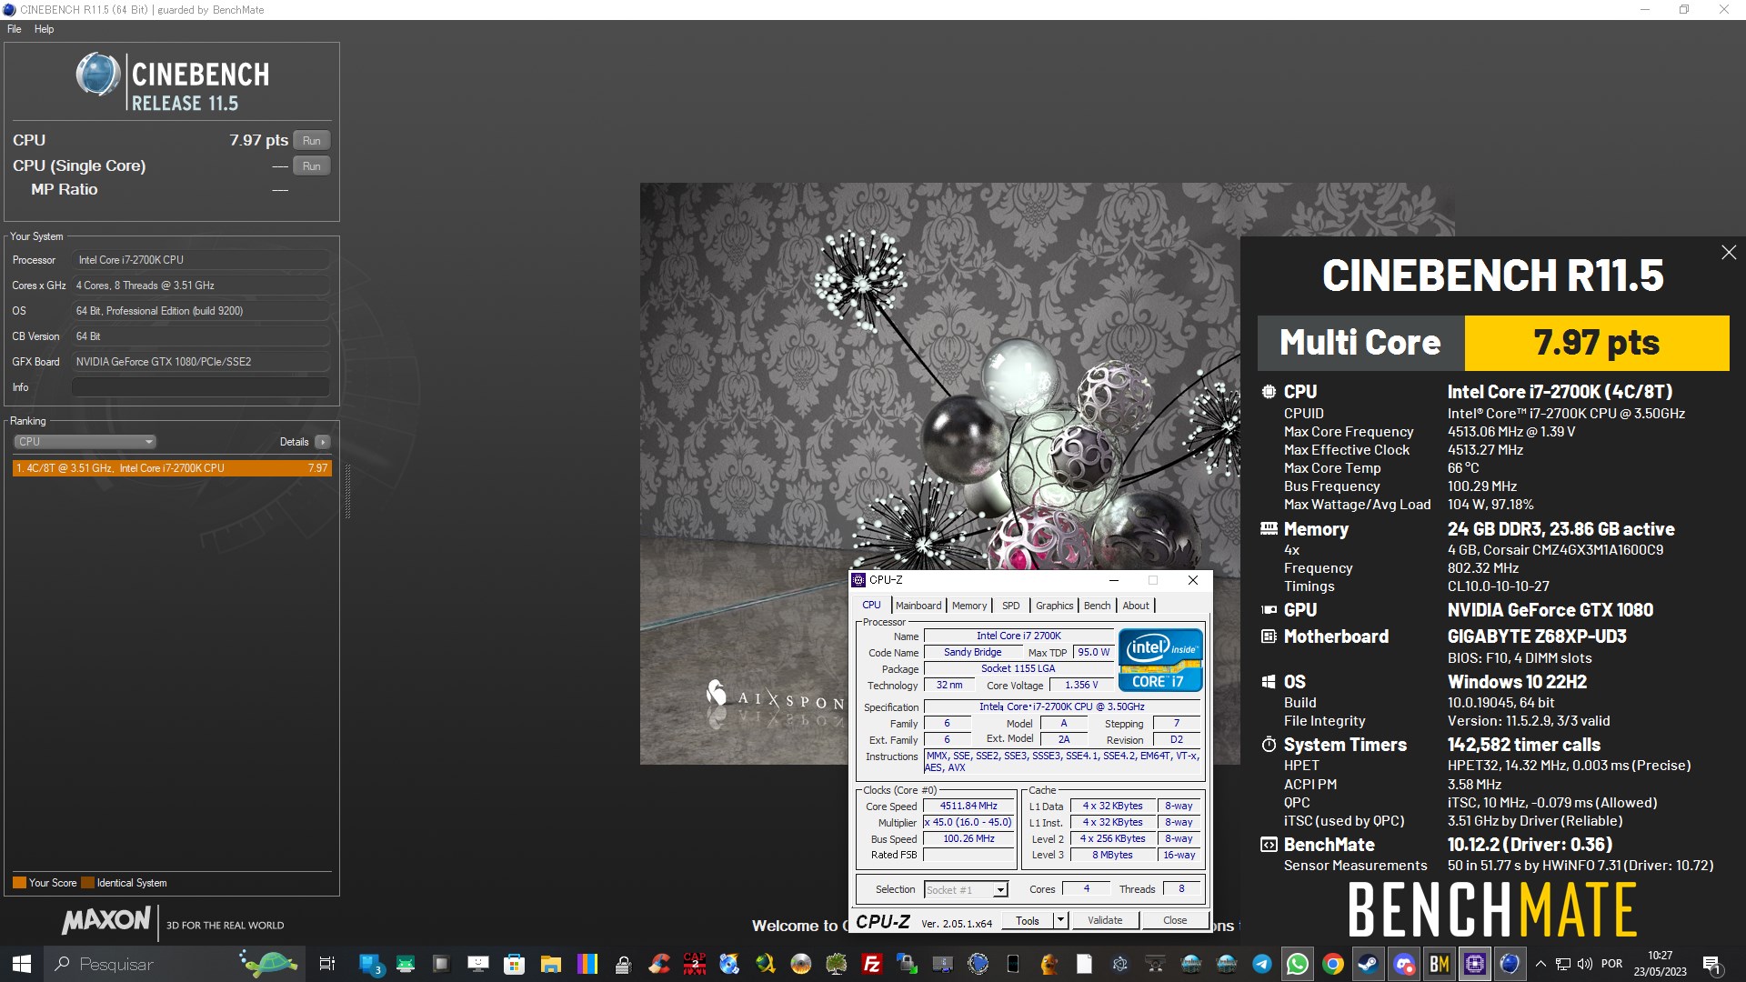Switch to BenchMate on the taskbar
This screenshot has width=1746, height=982.
1440,964
